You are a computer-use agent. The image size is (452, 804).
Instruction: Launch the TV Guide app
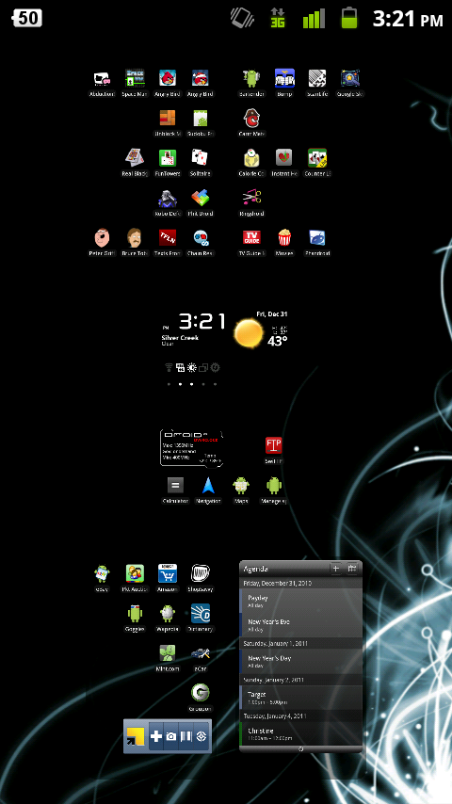[x=251, y=238]
